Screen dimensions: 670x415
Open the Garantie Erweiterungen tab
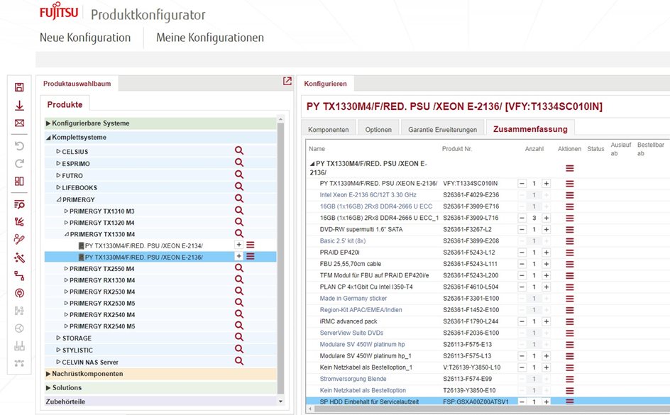[x=442, y=129]
